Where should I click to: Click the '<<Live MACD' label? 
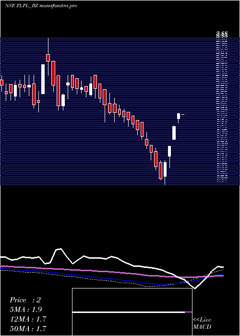pyautogui.click(x=202, y=324)
